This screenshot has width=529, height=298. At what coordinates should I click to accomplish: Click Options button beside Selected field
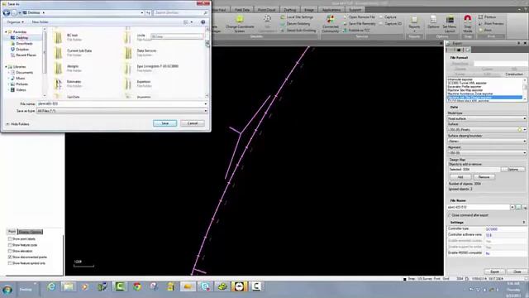[512, 169]
